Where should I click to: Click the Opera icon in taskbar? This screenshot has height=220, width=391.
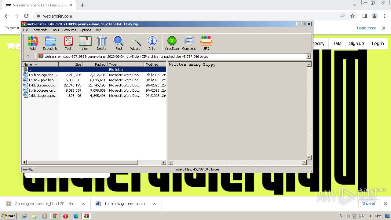(x=65, y=216)
